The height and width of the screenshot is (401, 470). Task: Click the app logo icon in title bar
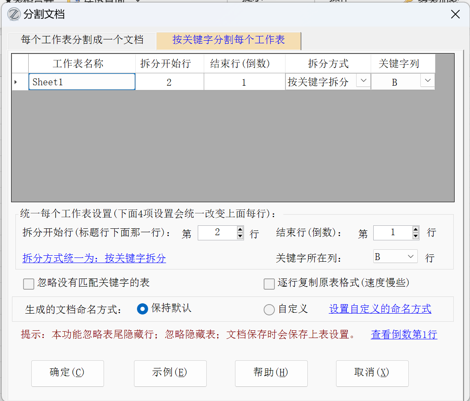(14, 15)
